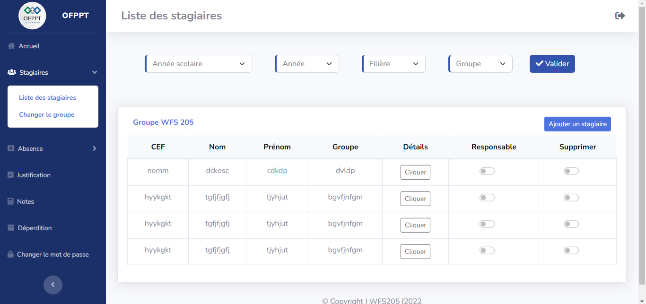This screenshot has height=304, width=646.
Task: Enable Responsable switch in the last table row
Action: click(x=487, y=251)
